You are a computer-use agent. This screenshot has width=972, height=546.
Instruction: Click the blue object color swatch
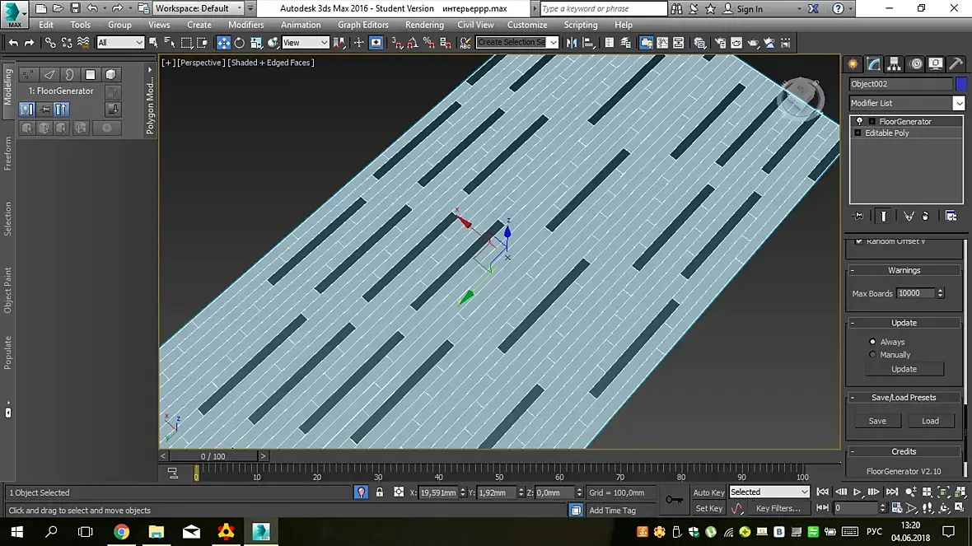[x=960, y=84]
